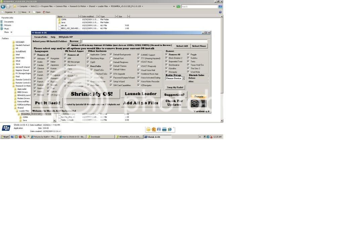Click the folder tree scroll down arrow

pos(54,121)
